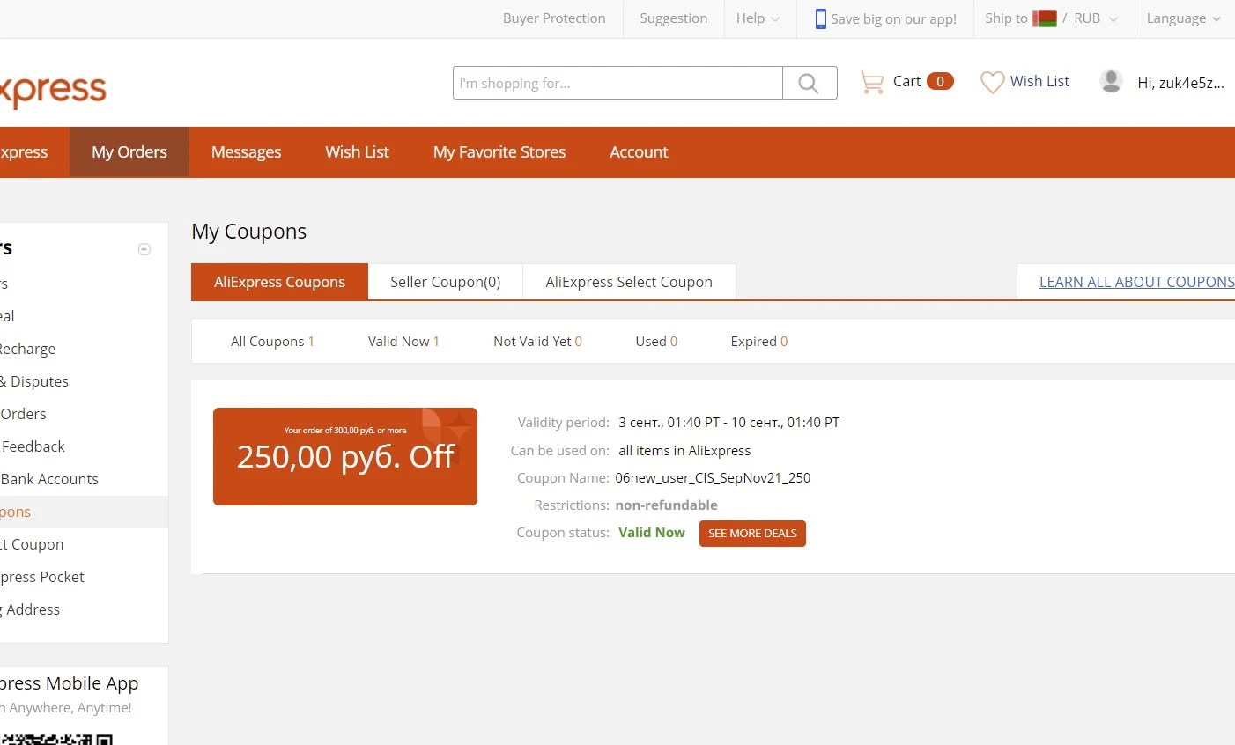Open the shopping cart icon
Screen dimensions: 1235x745
[x=872, y=82]
